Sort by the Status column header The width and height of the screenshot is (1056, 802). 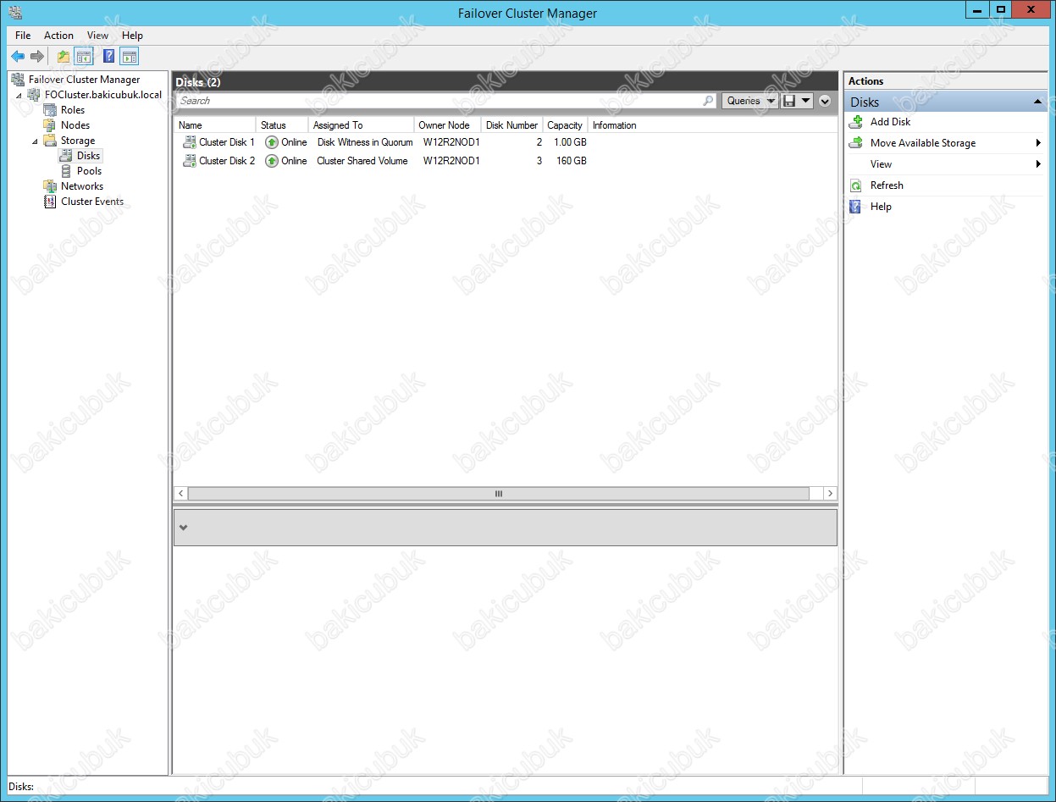(282, 125)
